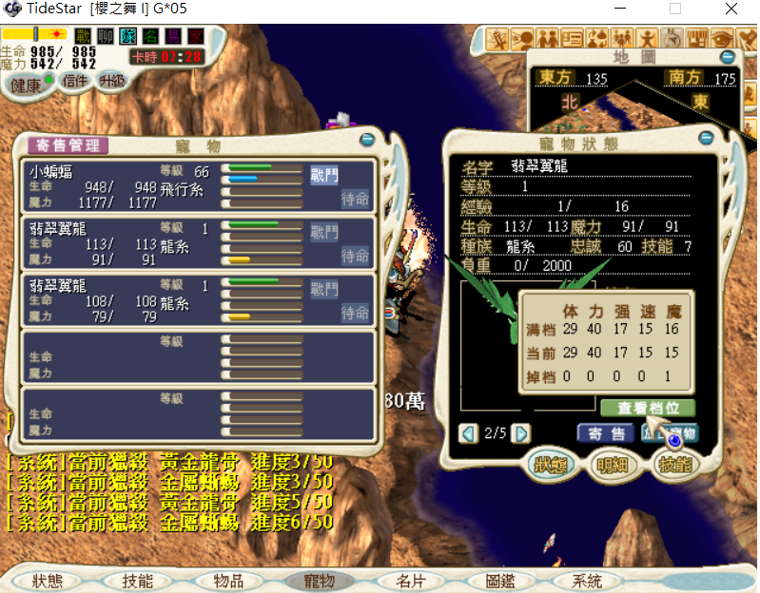This screenshot has width=760, height=593.
Task: Toggle the 戰 battle mode switch
Action: (83, 36)
